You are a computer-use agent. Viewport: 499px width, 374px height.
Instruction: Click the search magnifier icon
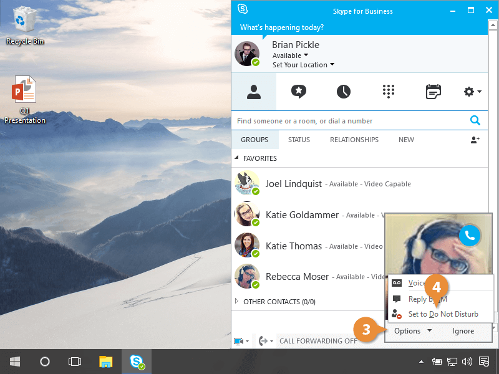475,121
